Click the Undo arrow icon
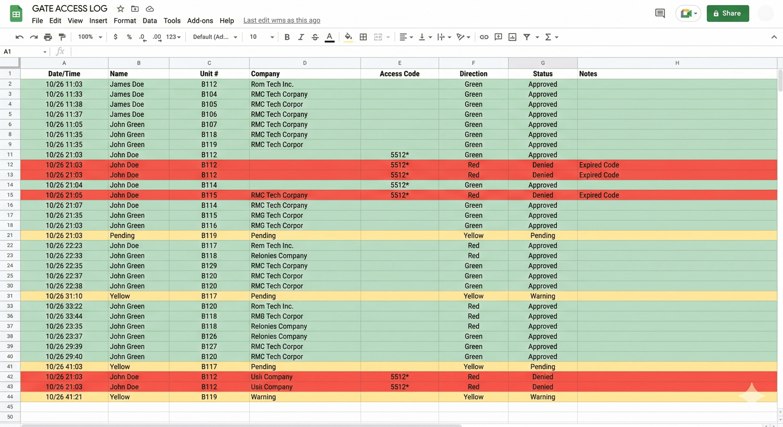 pyautogui.click(x=19, y=37)
